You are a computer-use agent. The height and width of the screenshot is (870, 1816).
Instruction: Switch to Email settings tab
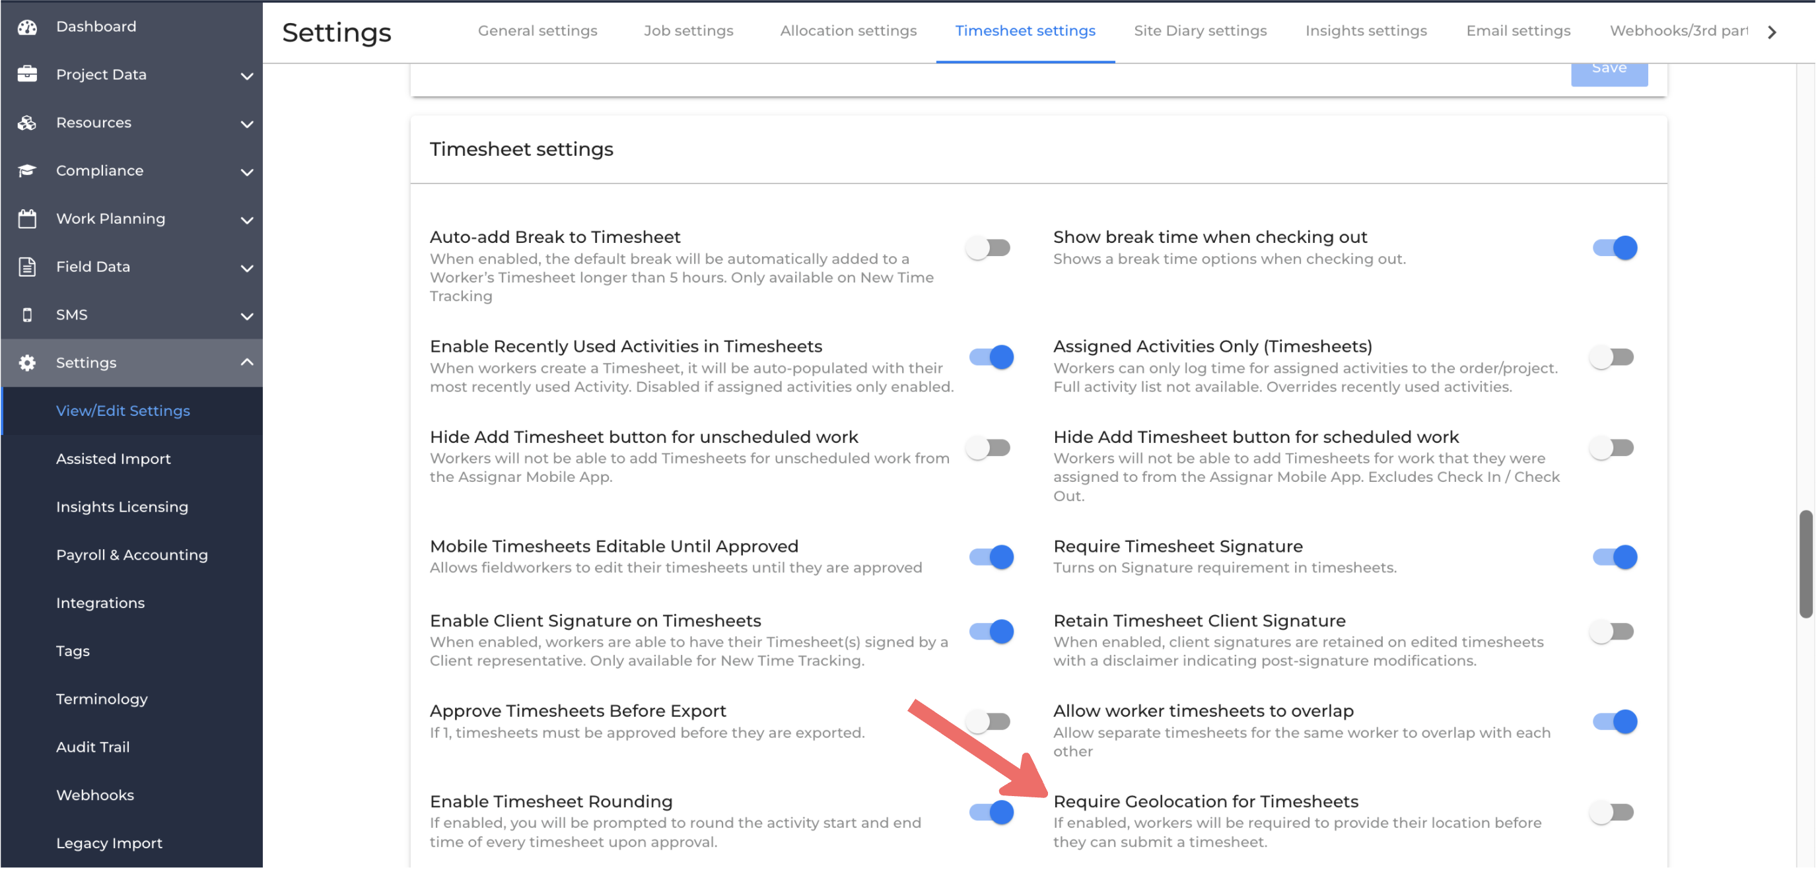click(x=1518, y=31)
